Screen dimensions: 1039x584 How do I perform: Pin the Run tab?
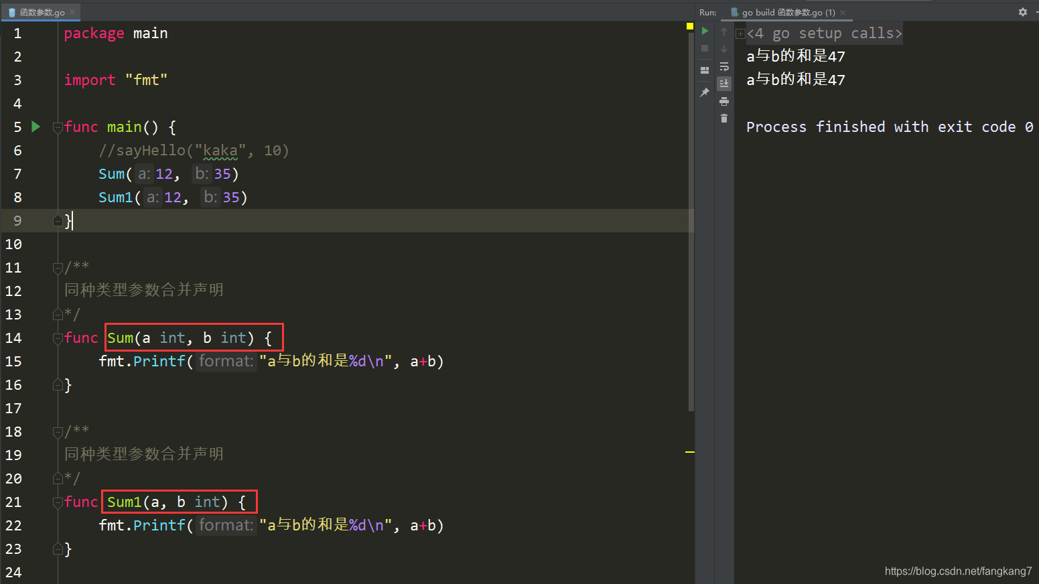(x=705, y=92)
